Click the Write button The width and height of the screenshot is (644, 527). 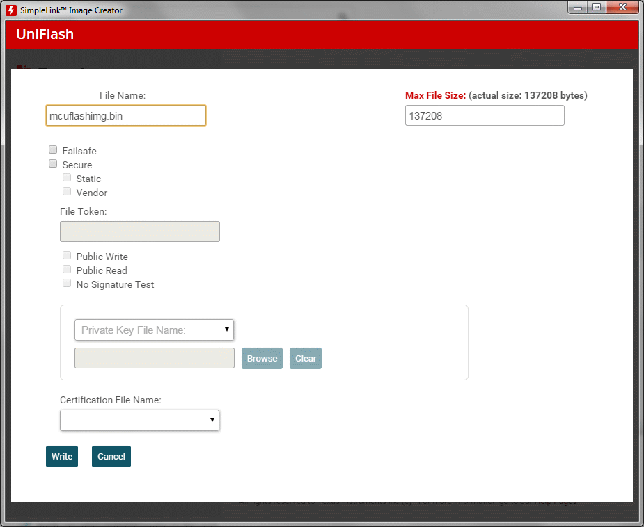[x=62, y=457]
